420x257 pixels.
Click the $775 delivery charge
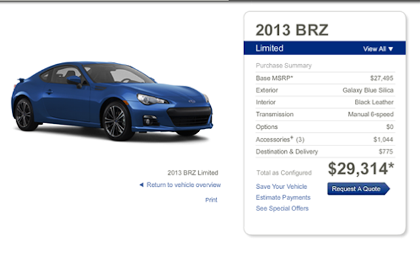[386, 151]
